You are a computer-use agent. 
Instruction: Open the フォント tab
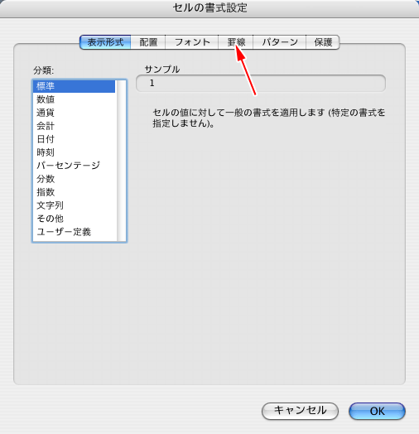[x=192, y=42]
